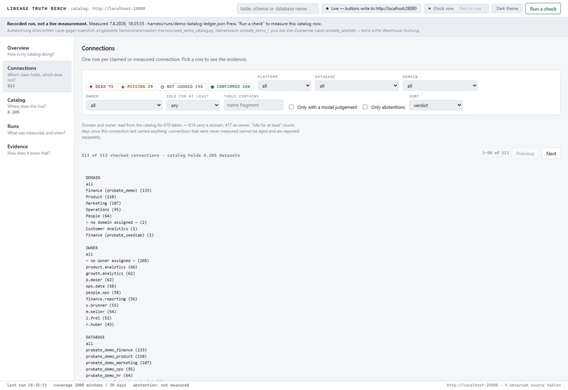Click the Lineage Truth Bench title
The width and height of the screenshot is (568, 390).
click(x=37, y=8)
